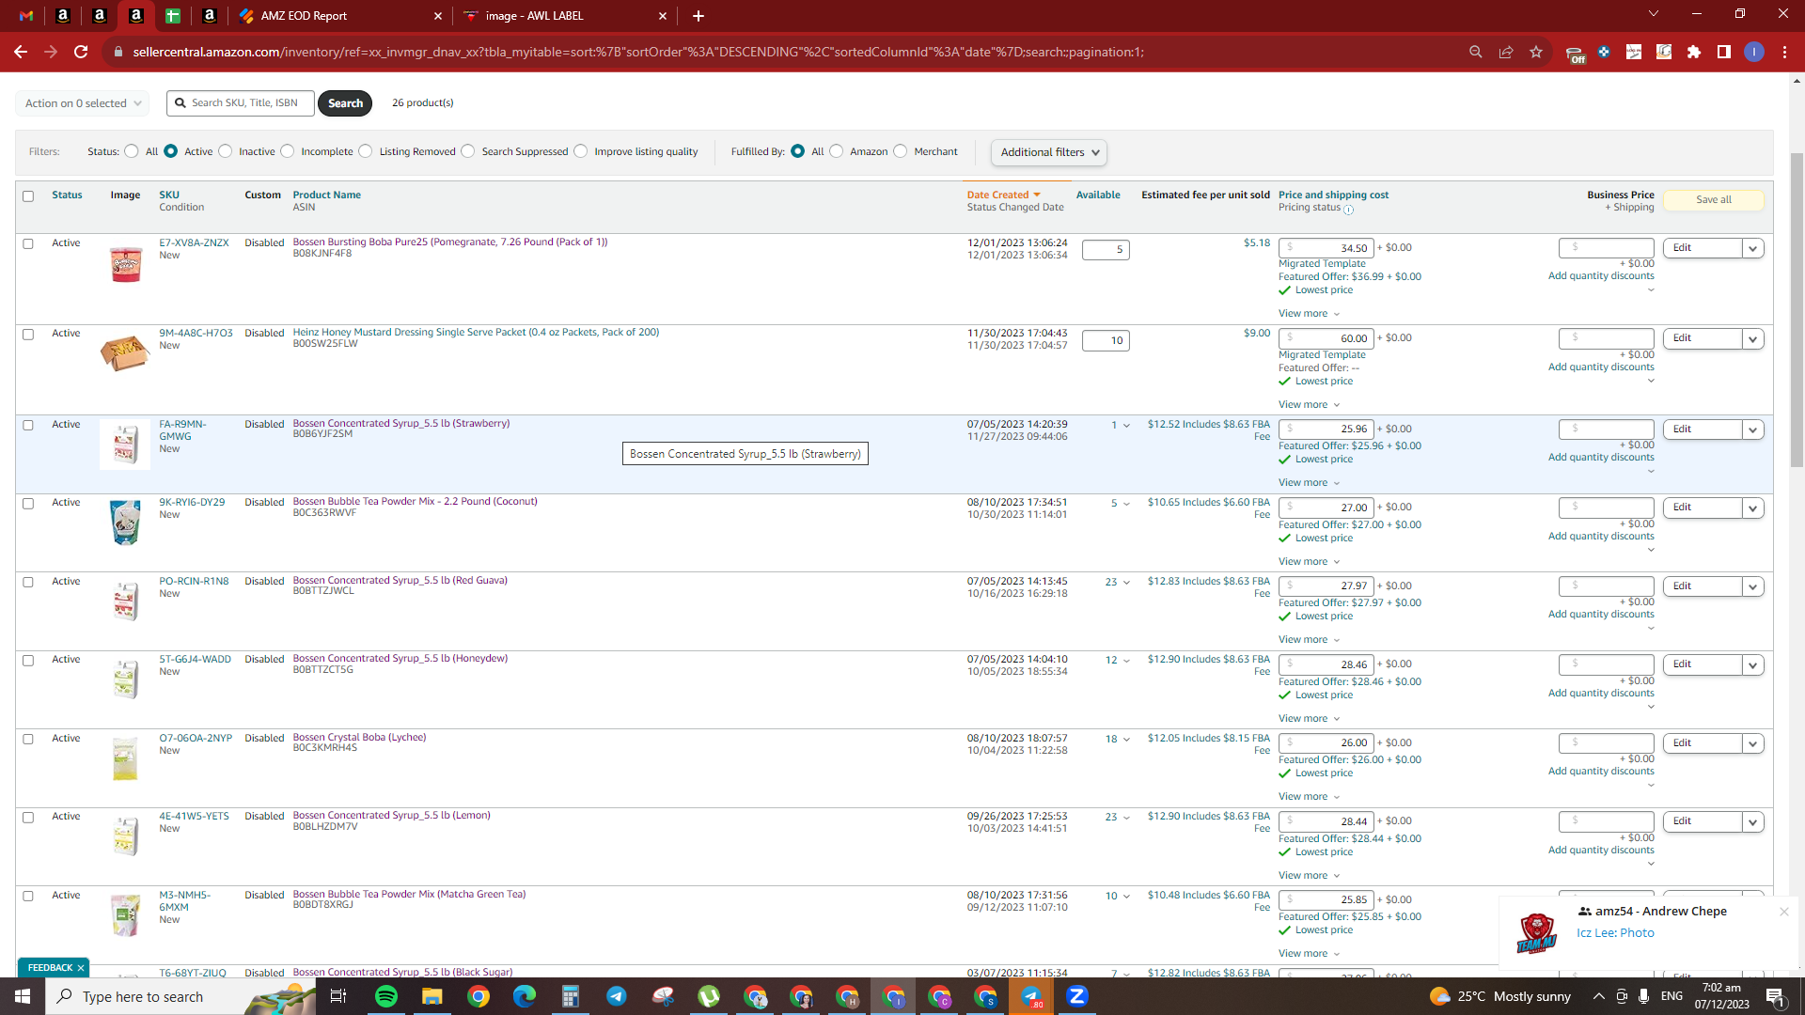Check the Bossen Crystal Boba Lychee checkbox
The width and height of the screenshot is (1805, 1015).
pos(28,740)
